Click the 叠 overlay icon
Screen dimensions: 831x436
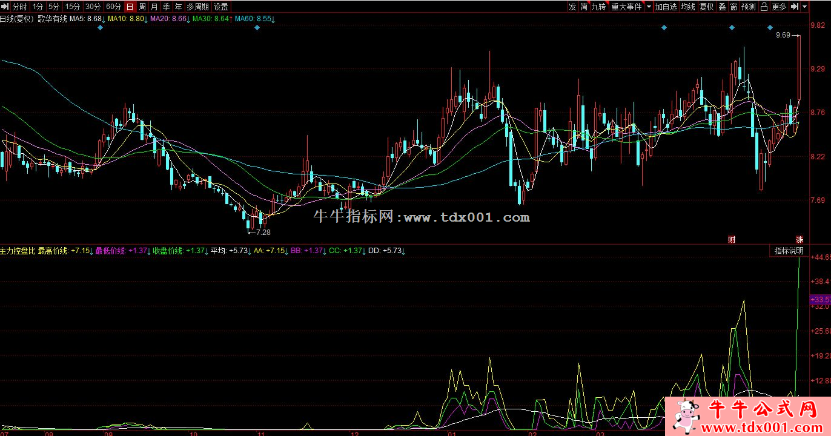click(722, 7)
